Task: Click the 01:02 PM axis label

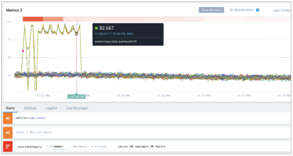Action: (43, 96)
